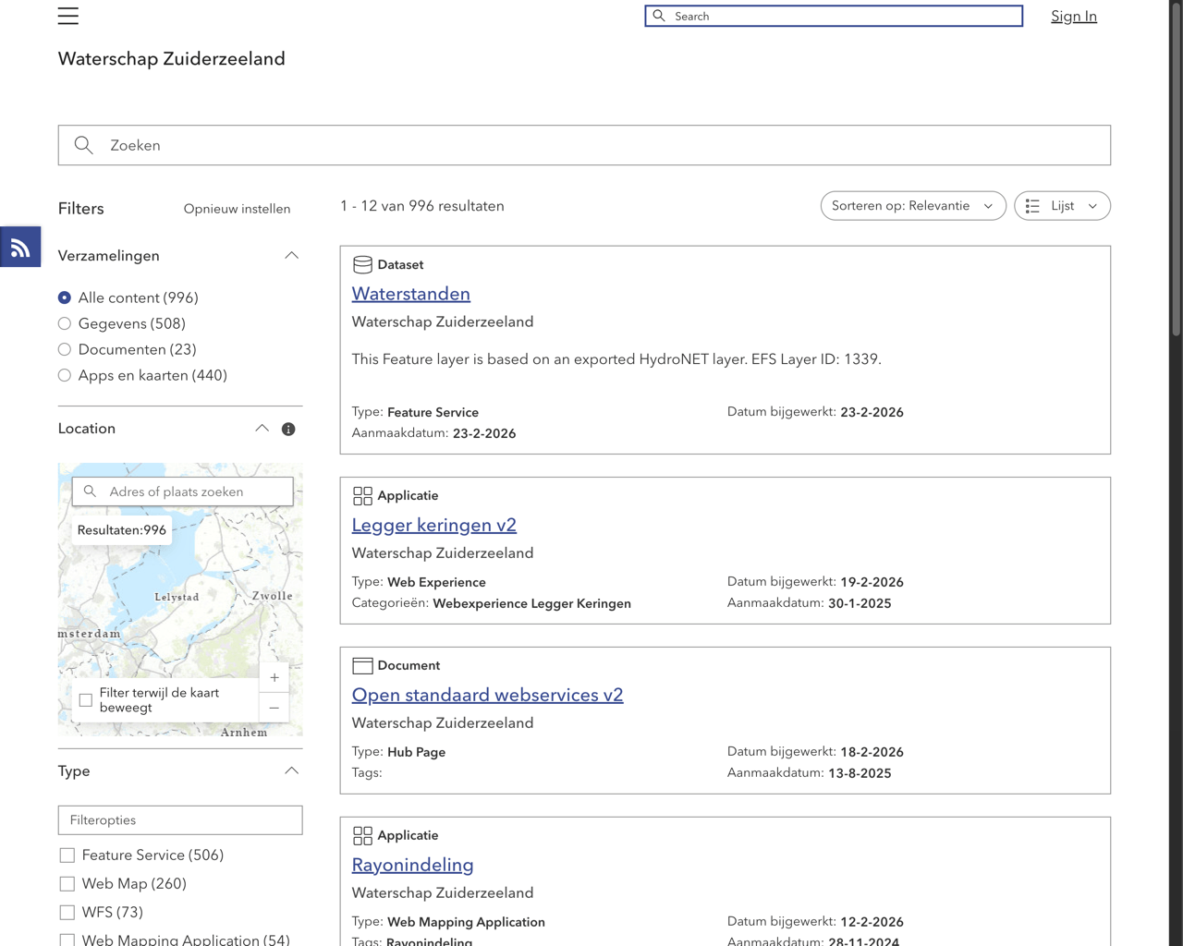The width and height of the screenshot is (1183, 946).
Task: Select the Gegevens (508) radio button
Action: (x=65, y=324)
